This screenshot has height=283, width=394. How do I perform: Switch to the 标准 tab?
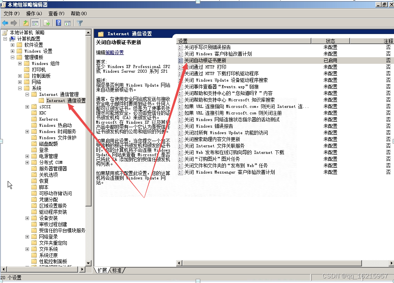point(117,270)
